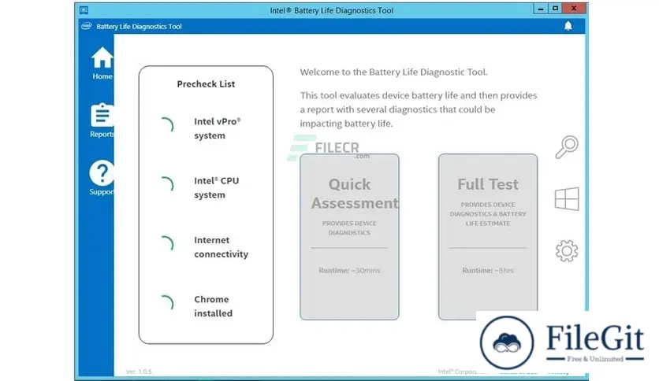Select the Internet connectivity precheck text
The image size is (659, 381).
pyautogui.click(x=221, y=247)
